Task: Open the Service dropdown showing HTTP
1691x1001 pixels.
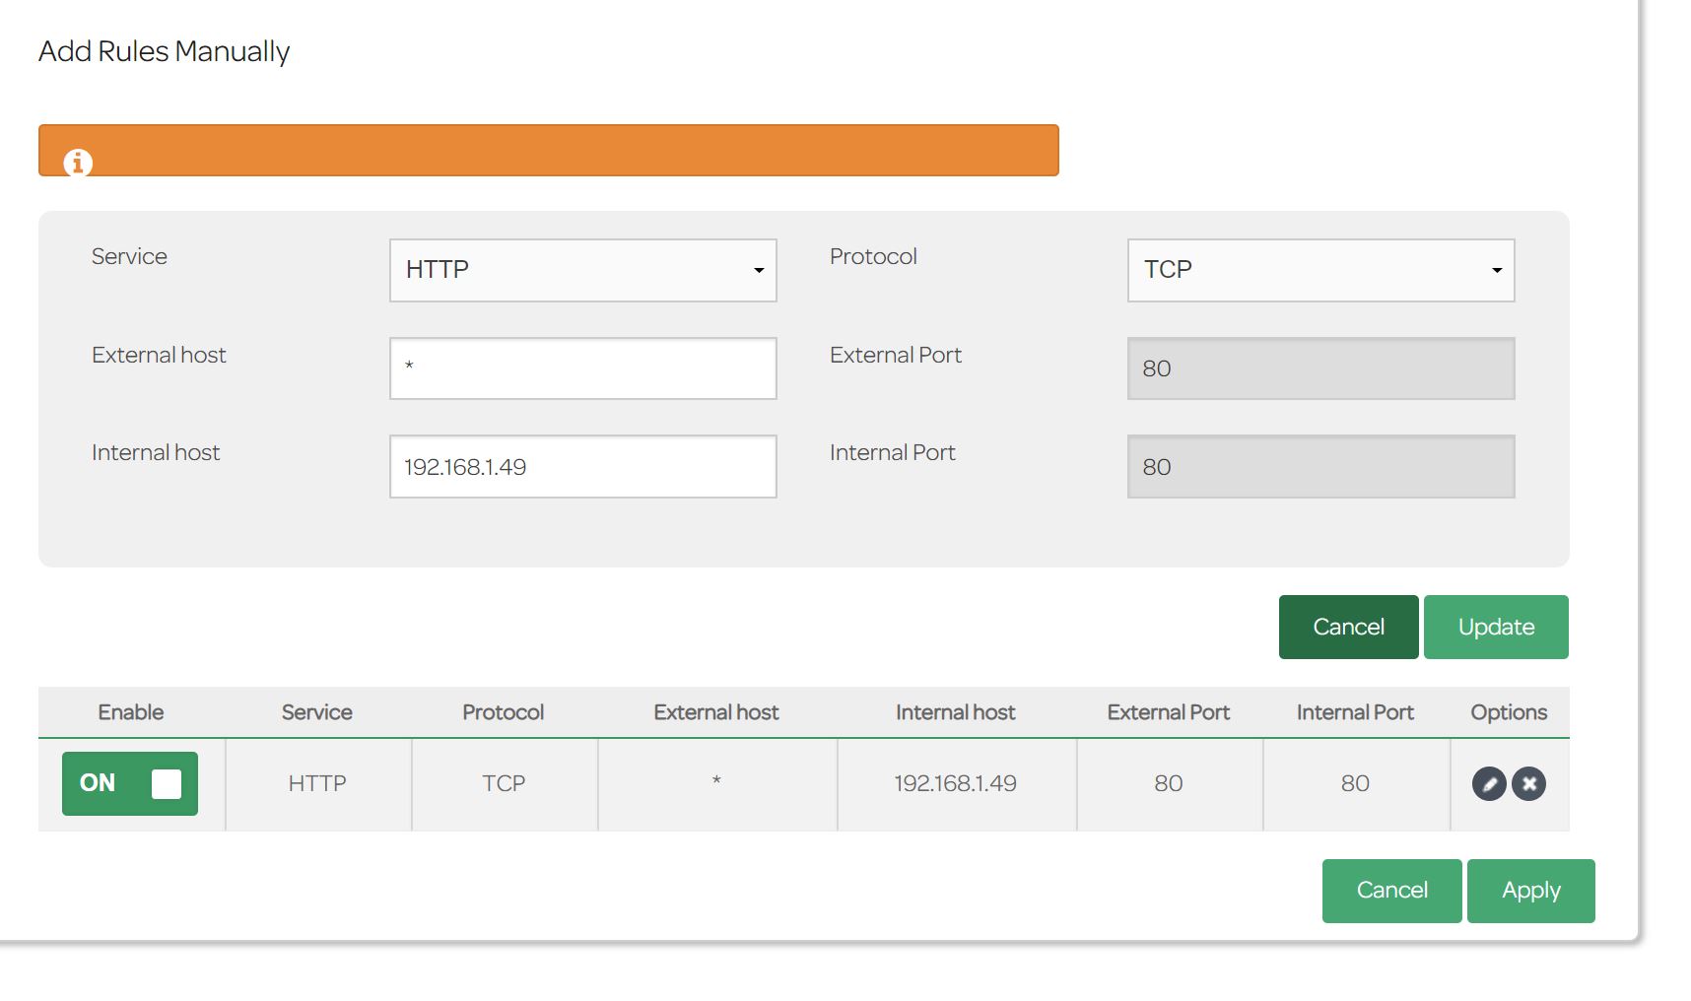Action: coord(582,270)
